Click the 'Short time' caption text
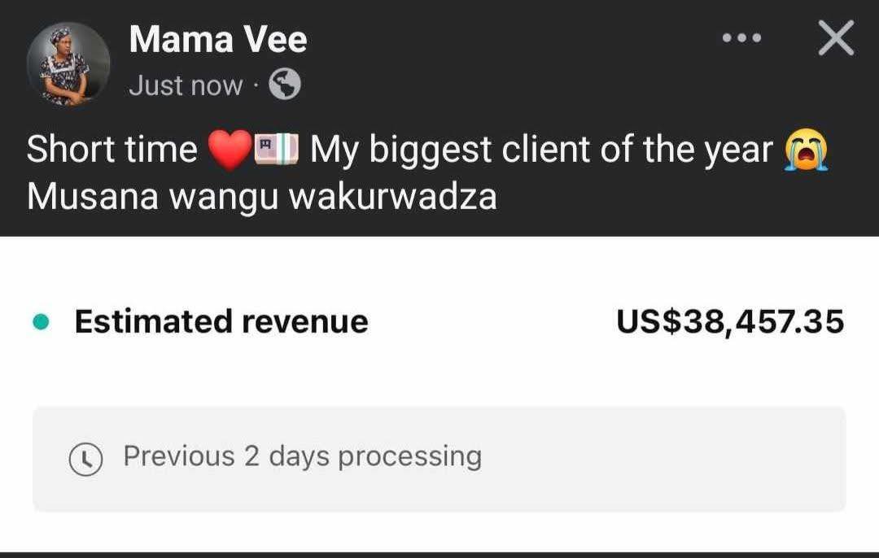 [x=112, y=150]
